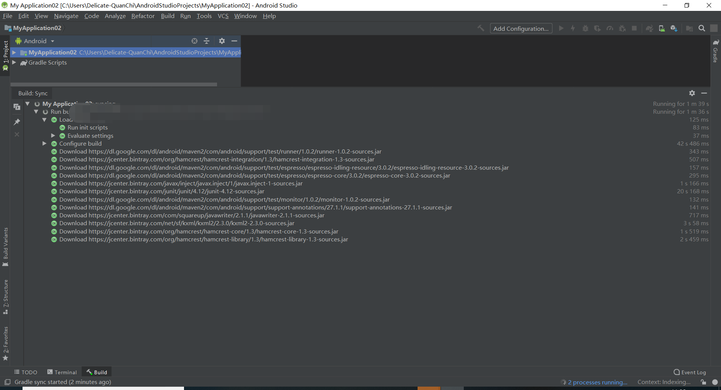
Task: Click Attach Debugger to Android Process icon
Action: click(x=622, y=28)
